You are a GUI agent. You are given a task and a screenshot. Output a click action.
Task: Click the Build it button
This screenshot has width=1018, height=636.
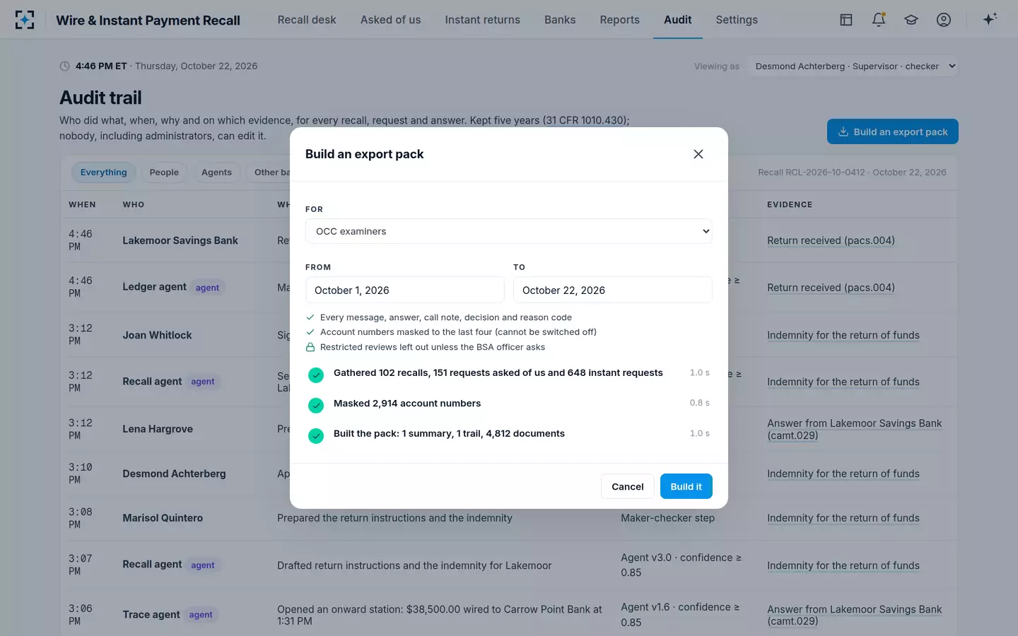686,486
